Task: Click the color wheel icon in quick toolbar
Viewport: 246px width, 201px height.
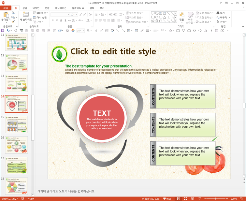Action: tap(73, 31)
